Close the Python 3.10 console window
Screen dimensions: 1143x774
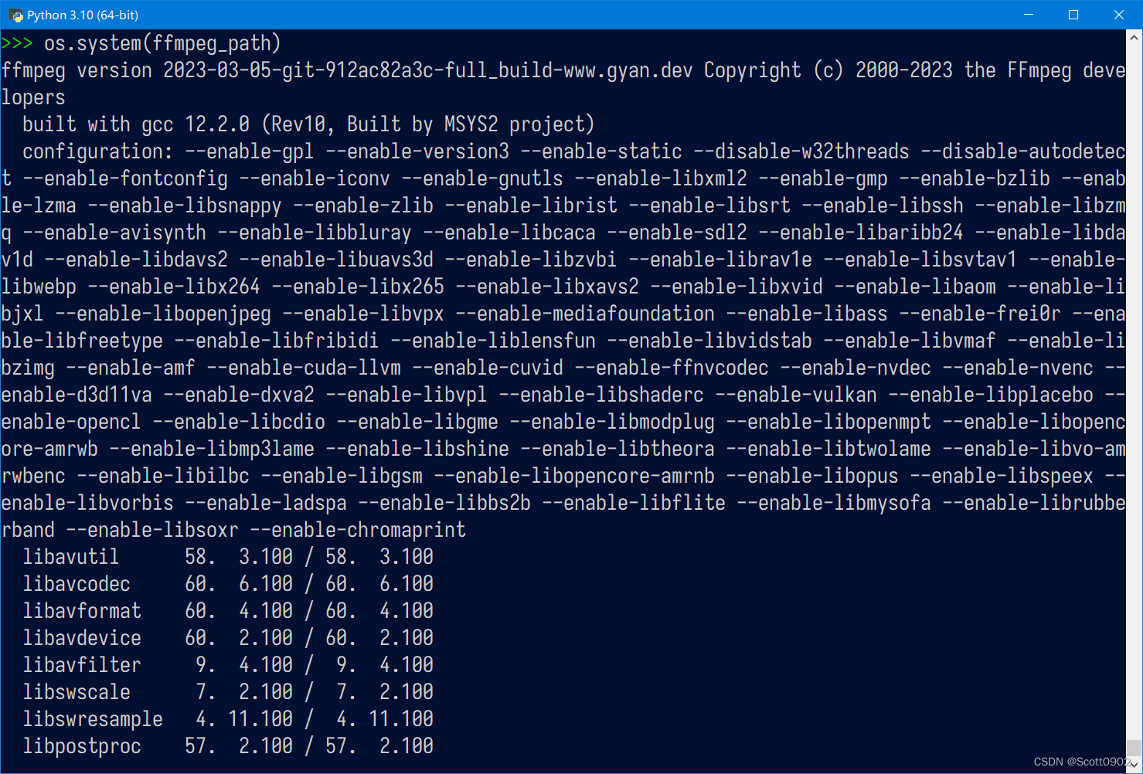point(1118,15)
